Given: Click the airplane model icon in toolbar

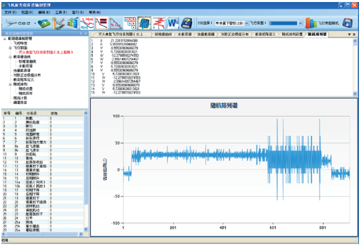Looking at the screenshot, I should [11, 23].
